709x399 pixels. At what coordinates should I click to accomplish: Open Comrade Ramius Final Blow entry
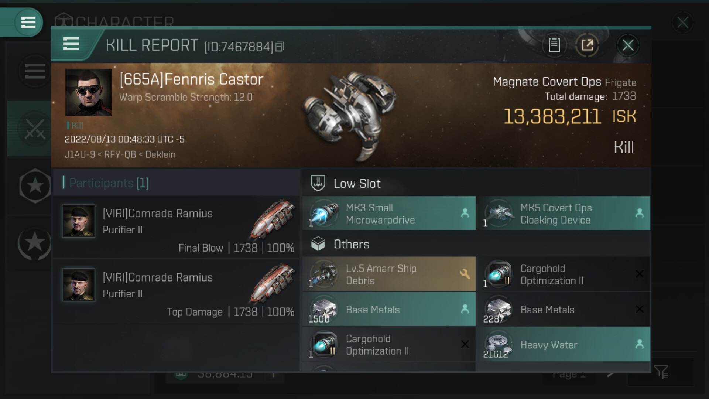point(177,227)
